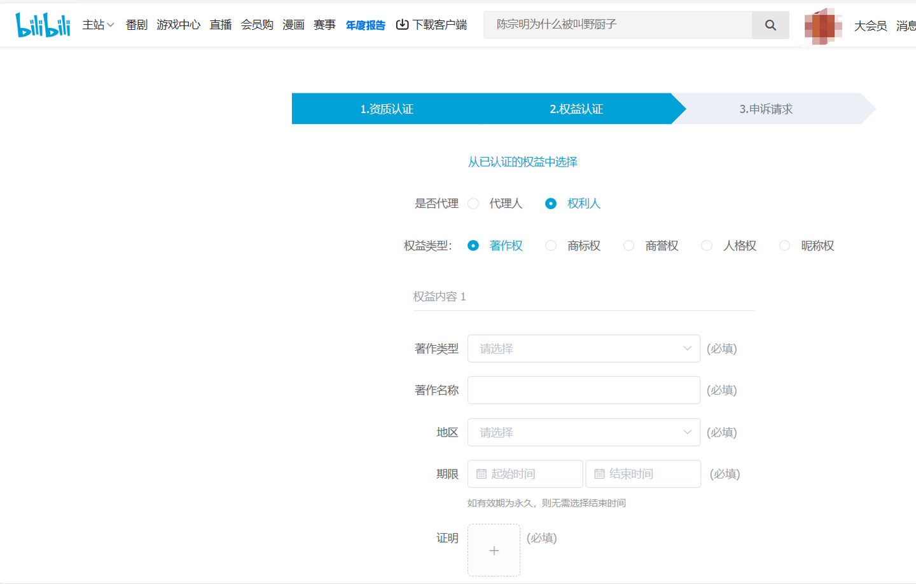Viewport: 916px width, 584px height.
Task: Open 大会员 in the header
Action: click(870, 26)
